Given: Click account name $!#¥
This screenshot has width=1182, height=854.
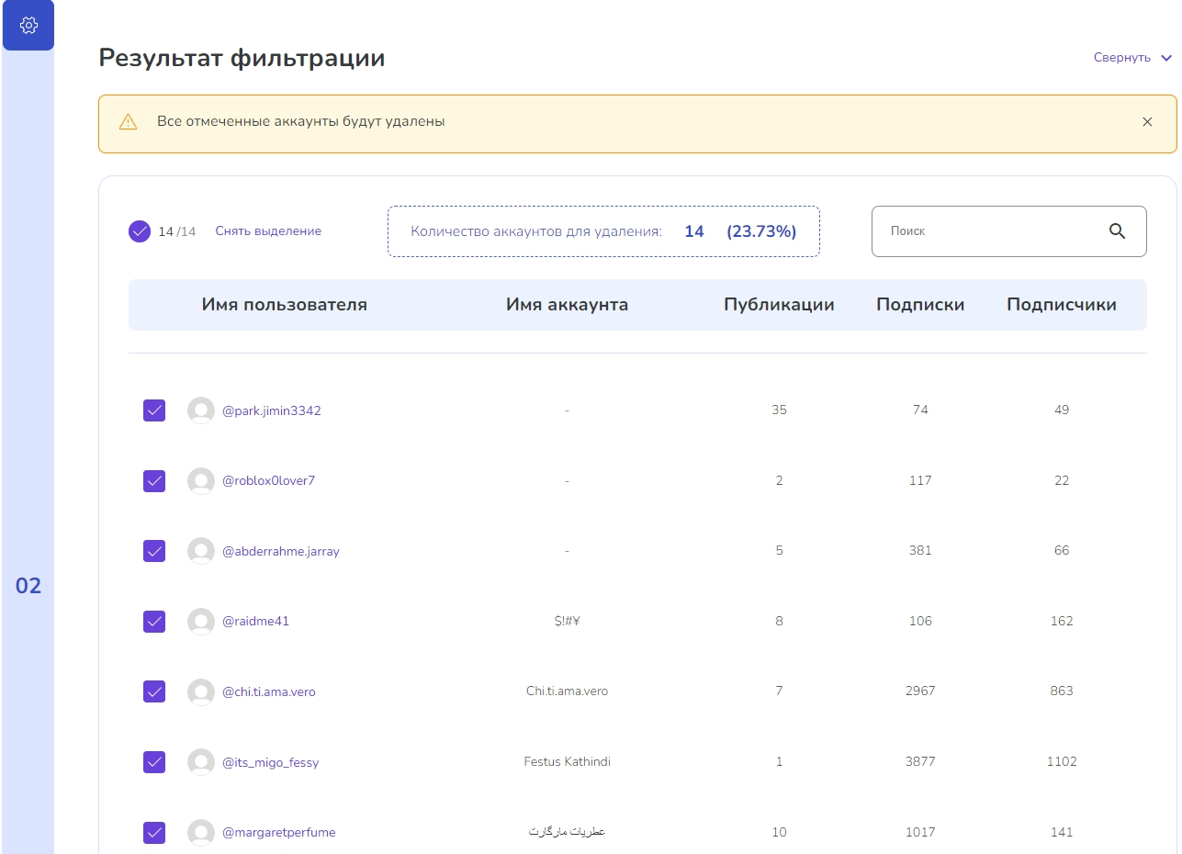Looking at the screenshot, I should [567, 621].
